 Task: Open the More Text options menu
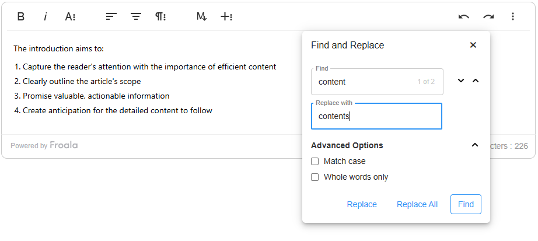70,16
